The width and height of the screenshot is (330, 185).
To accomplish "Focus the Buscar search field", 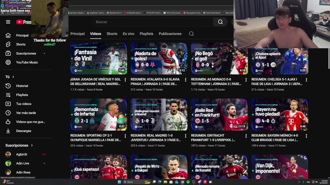I will tap(153, 22).
